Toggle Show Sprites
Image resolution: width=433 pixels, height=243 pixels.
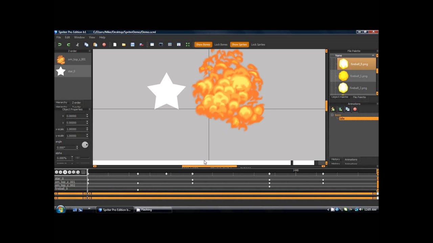pos(239,45)
